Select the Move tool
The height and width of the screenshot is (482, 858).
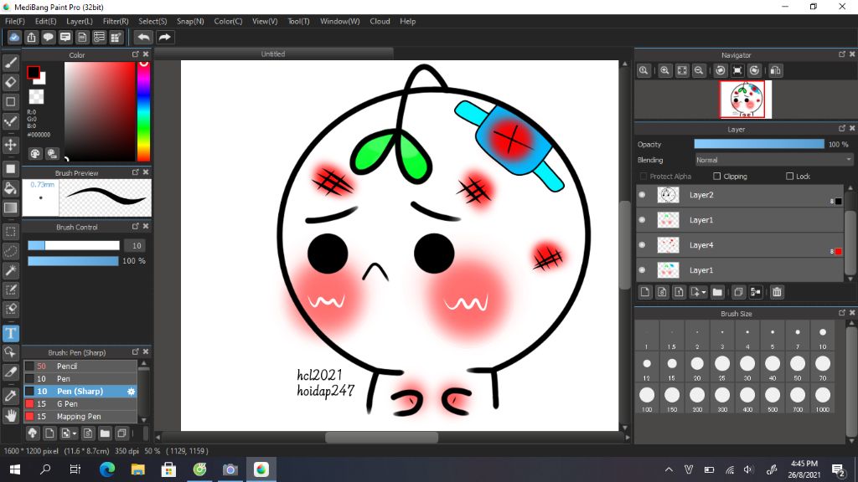coord(10,145)
